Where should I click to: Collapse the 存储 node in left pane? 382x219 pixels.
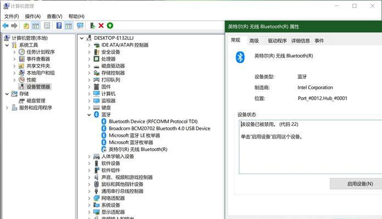tap(7, 94)
